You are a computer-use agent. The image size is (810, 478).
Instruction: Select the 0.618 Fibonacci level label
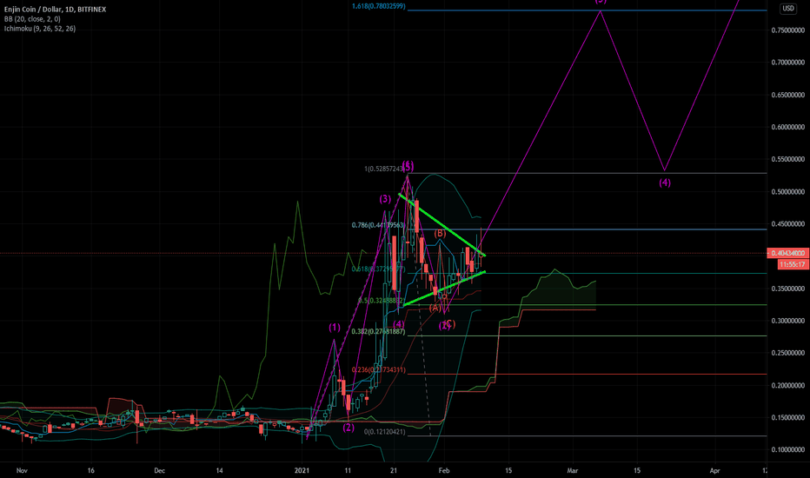(378, 269)
